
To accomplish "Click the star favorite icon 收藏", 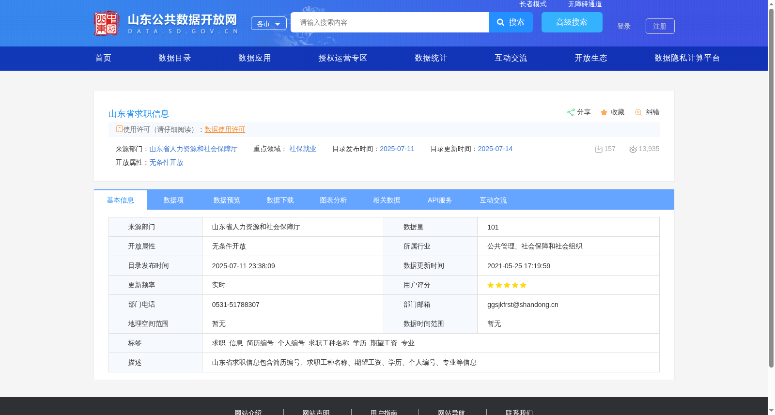I will point(604,112).
